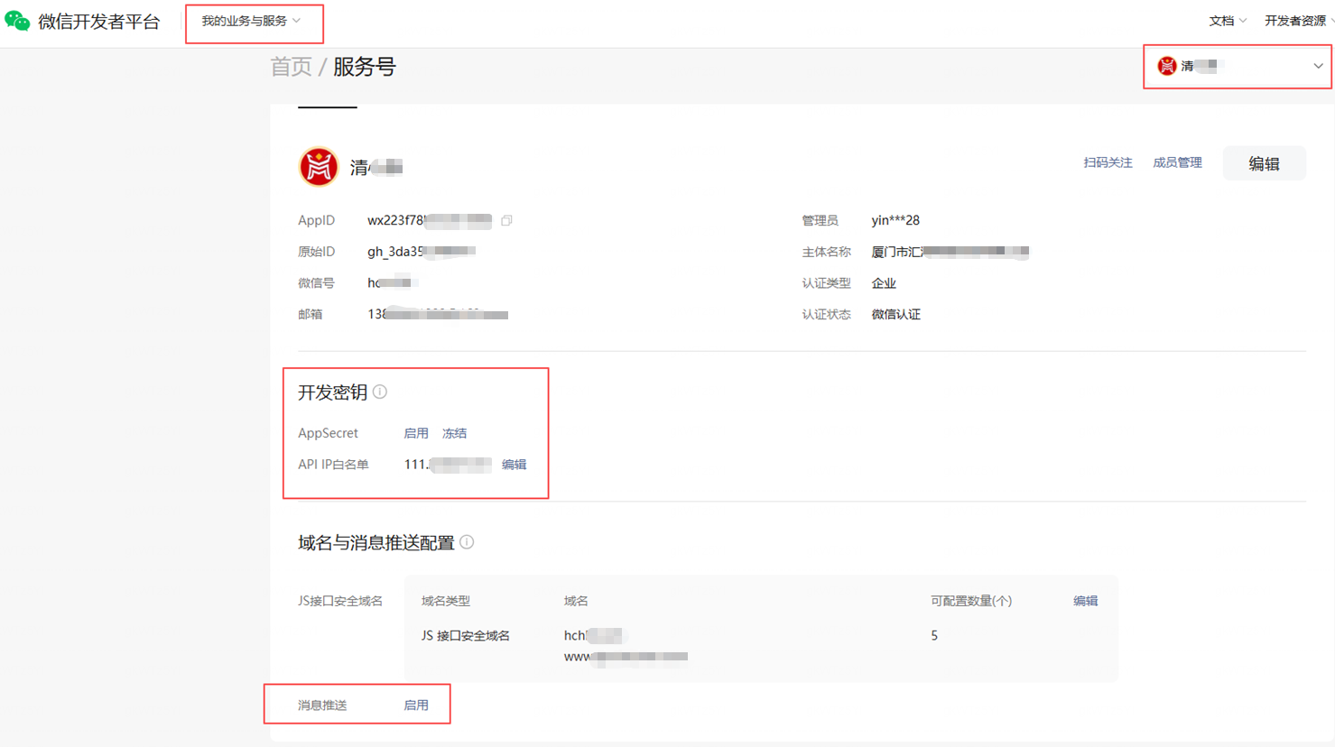This screenshot has width=1335, height=747.
Task: Freeze AppSecret via 冻结 link
Action: [x=454, y=433]
